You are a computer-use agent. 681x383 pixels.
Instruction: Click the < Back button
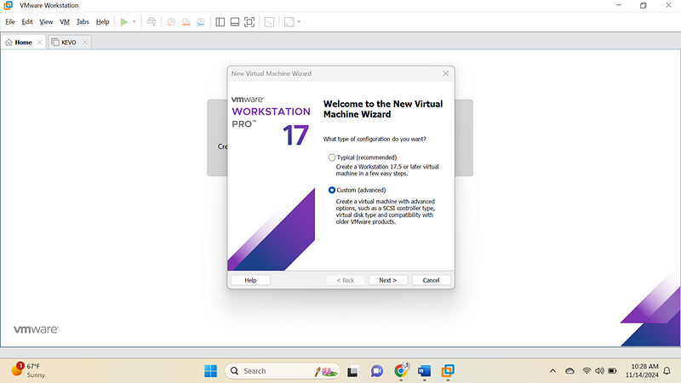(346, 280)
